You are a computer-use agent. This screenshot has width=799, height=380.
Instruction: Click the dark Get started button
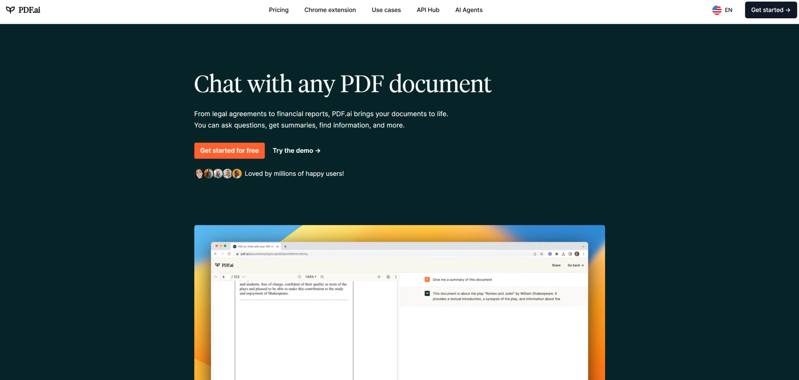point(771,10)
